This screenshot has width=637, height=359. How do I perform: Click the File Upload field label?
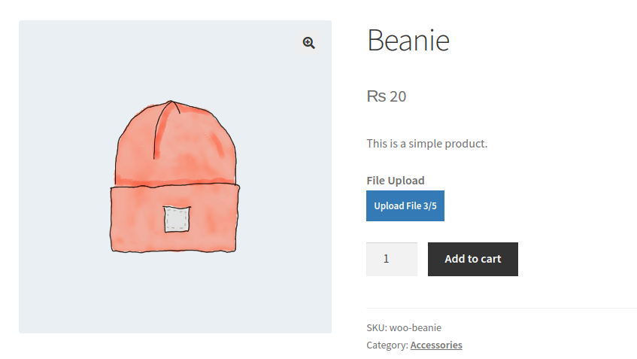point(395,180)
